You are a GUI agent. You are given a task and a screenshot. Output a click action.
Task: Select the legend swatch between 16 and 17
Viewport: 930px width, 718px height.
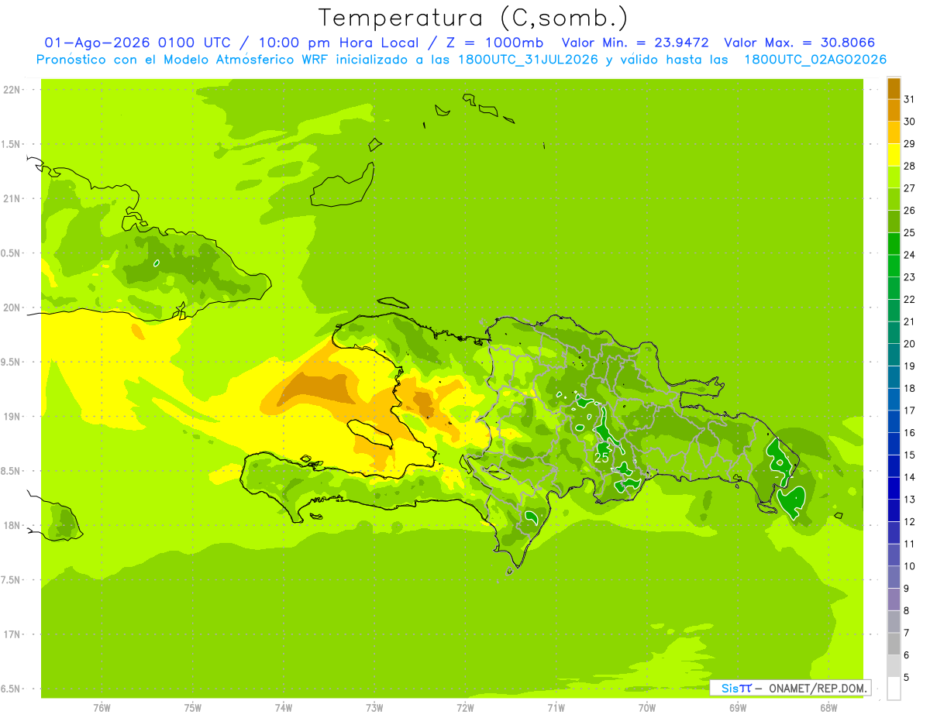click(x=894, y=421)
